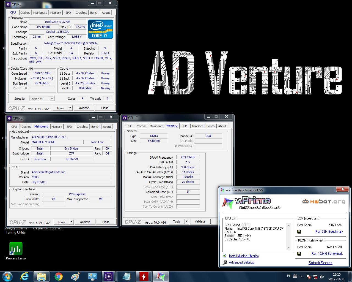
Task: Click the CPU List scrollbar up arrow
Action: [289, 226]
